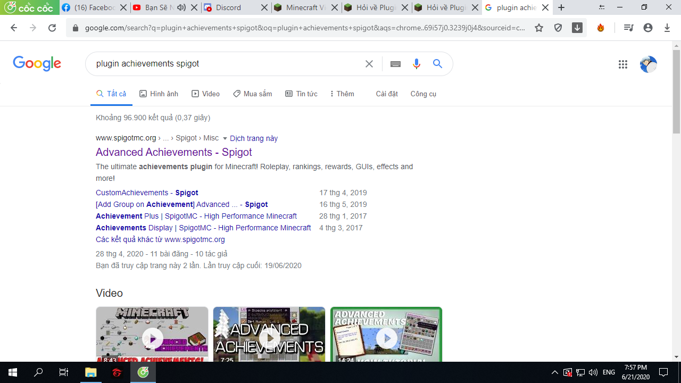
Task: Focus the browser address bar URL
Action: tap(305, 28)
